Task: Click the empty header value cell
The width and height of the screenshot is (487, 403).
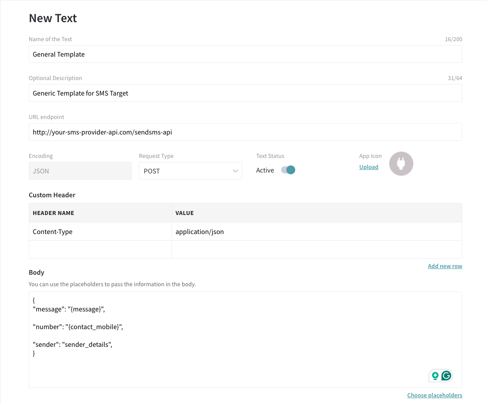Action: [316, 250]
